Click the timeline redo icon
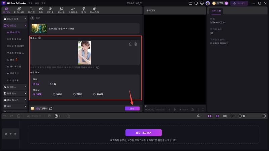Viewport: 269px width, 151px height. coord(12,116)
